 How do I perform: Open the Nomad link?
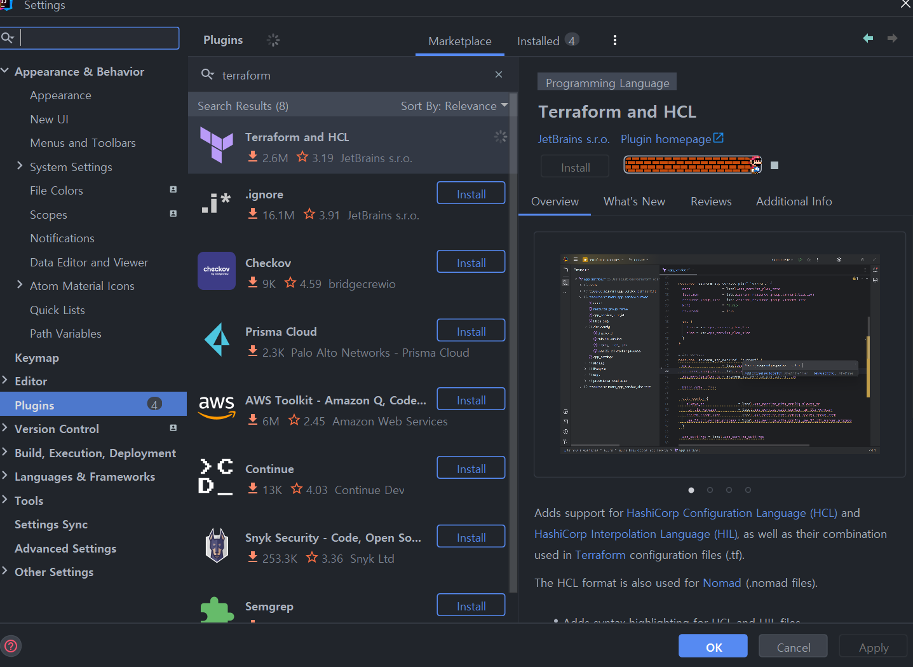pyautogui.click(x=722, y=583)
